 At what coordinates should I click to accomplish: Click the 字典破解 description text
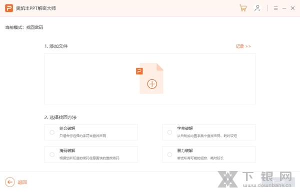[207, 136]
